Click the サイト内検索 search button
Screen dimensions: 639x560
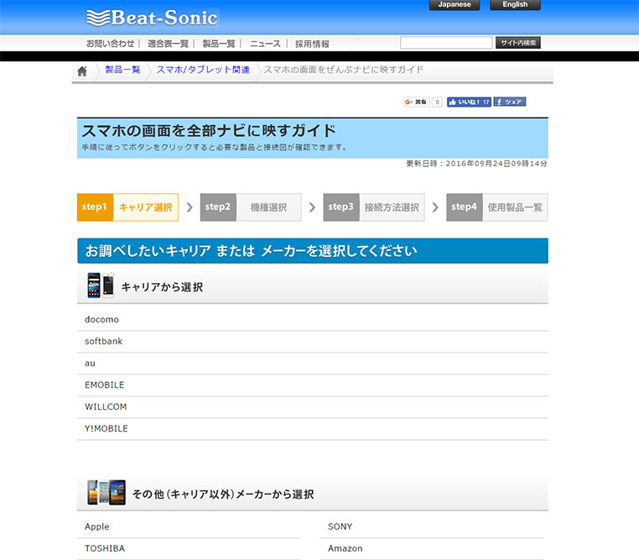(x=518, y=43)
